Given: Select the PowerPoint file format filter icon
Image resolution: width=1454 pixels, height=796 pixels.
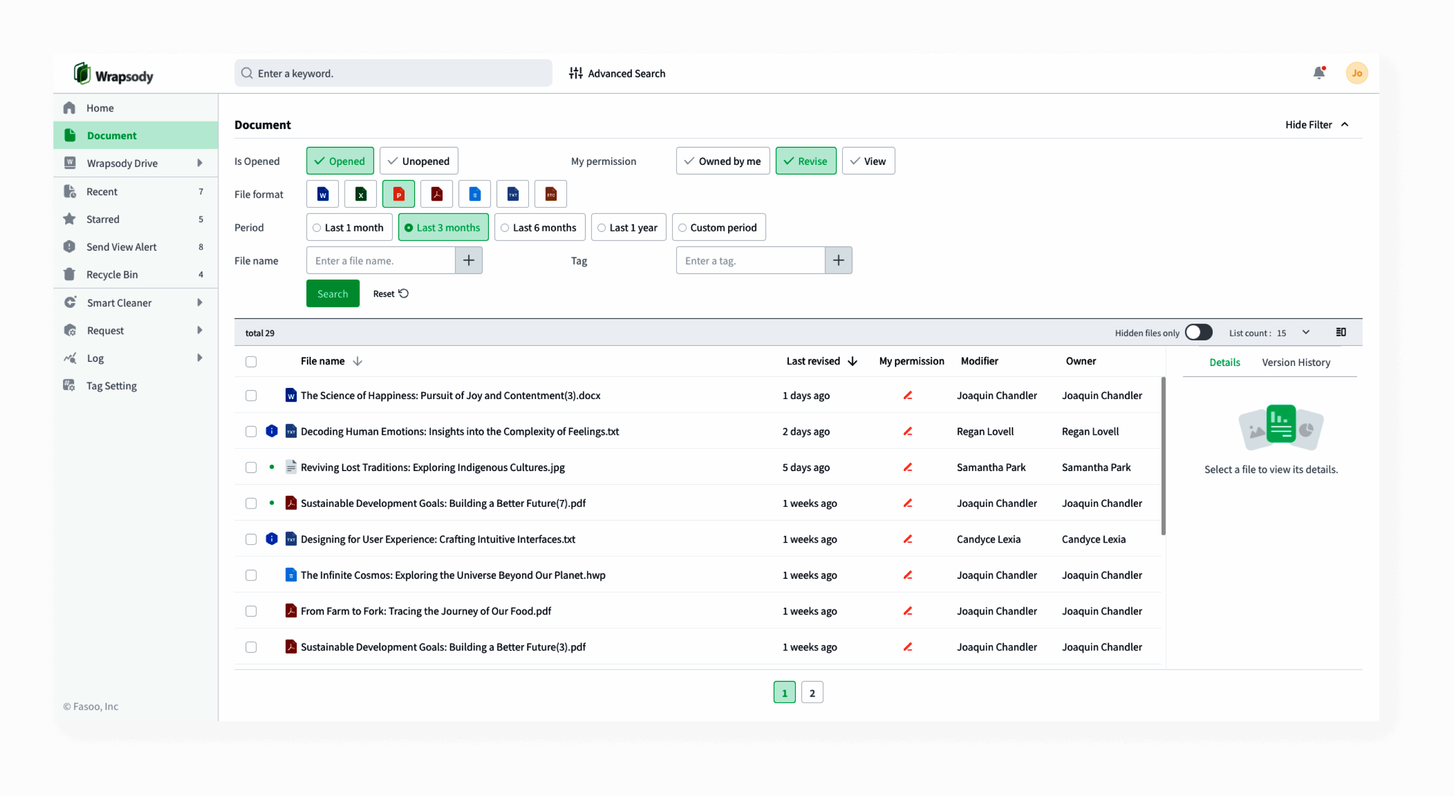Looking at the screenshot, I should (399, 194).
